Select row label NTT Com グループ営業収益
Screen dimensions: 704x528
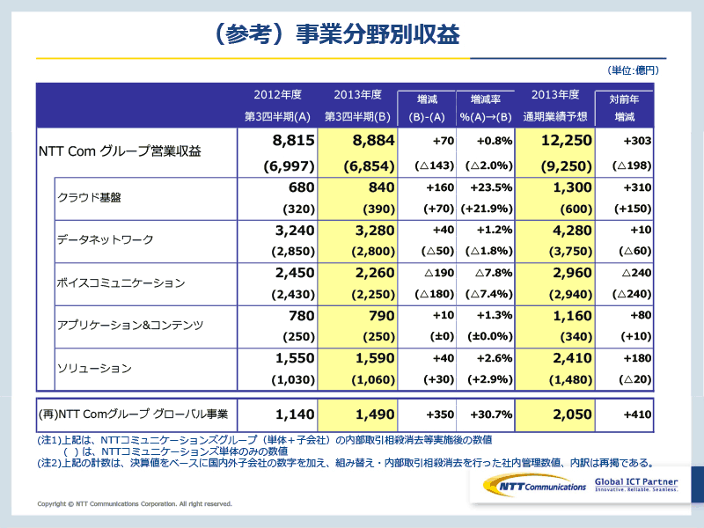(x=120, y=151)
